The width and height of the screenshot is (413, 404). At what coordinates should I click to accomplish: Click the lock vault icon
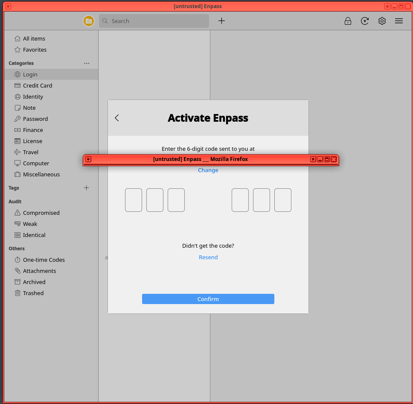348,21
